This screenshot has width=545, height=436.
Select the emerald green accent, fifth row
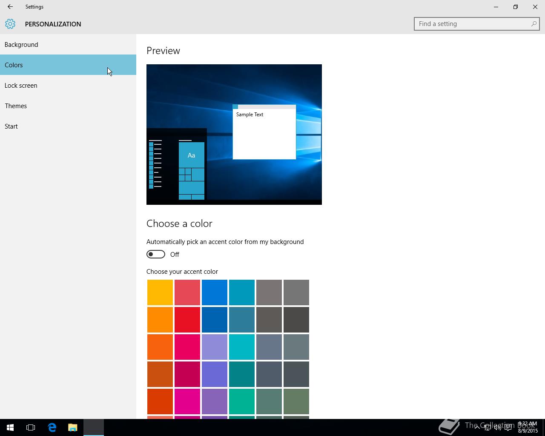coord(242,402)
